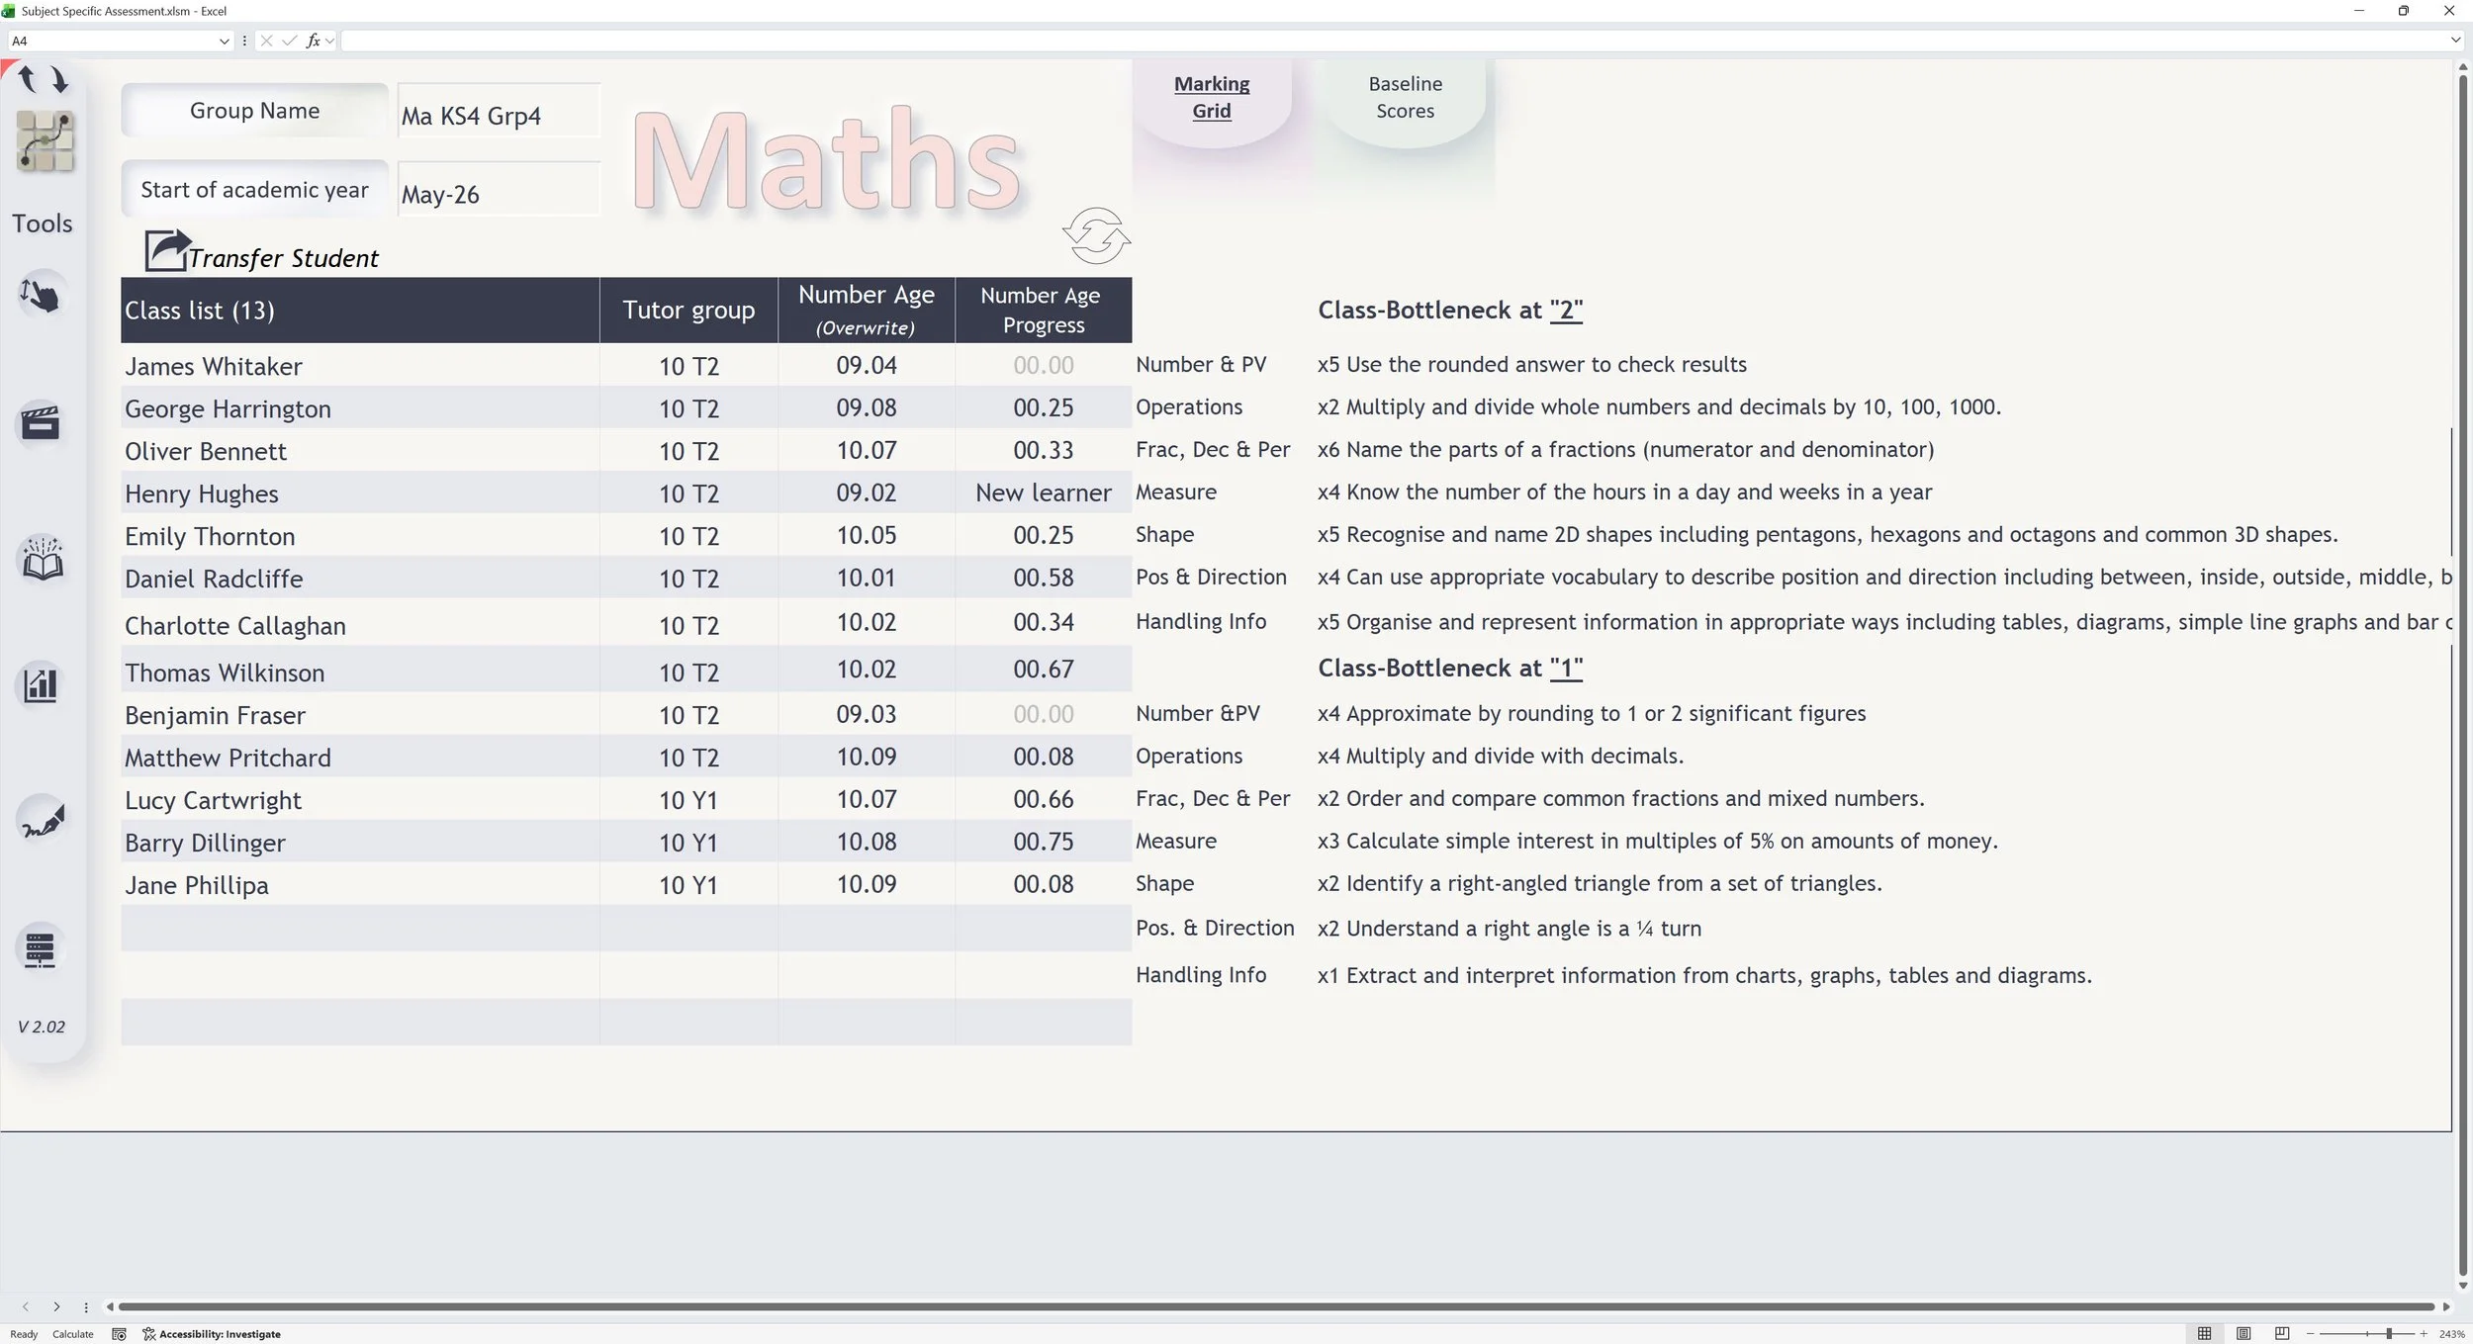Click the pen signature tool icon

42,820
